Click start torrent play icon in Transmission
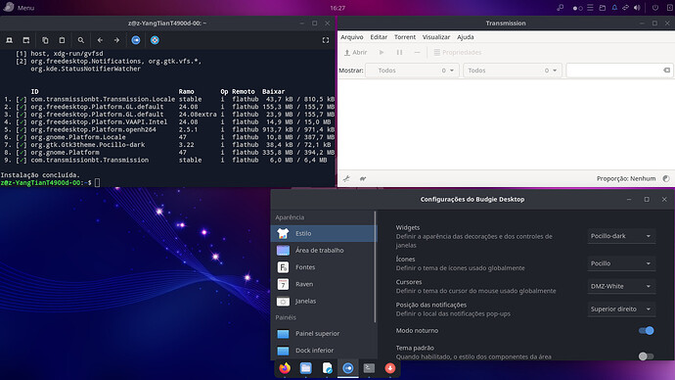675x380 pixels. tap(382, 52)
